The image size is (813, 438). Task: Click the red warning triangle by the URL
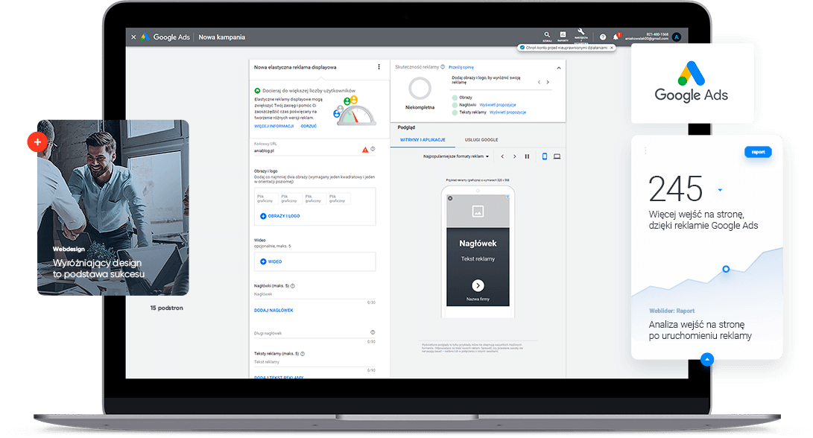tap(365, 150)
